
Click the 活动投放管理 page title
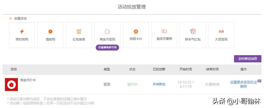[x=132, y=7]
